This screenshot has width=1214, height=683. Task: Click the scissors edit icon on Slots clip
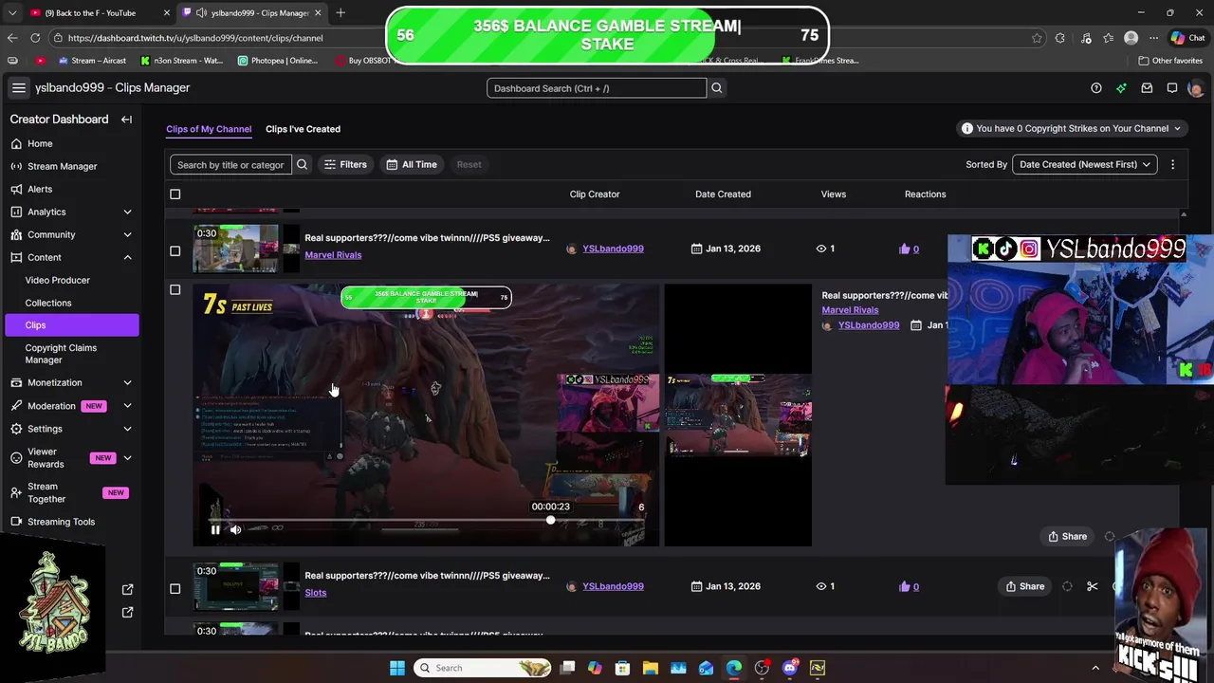point(1092,587)
